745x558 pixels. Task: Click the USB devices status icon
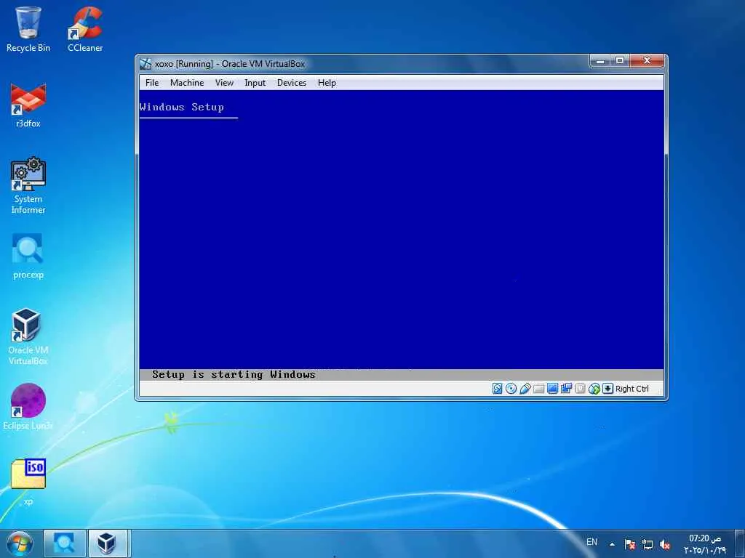point(525,389)
